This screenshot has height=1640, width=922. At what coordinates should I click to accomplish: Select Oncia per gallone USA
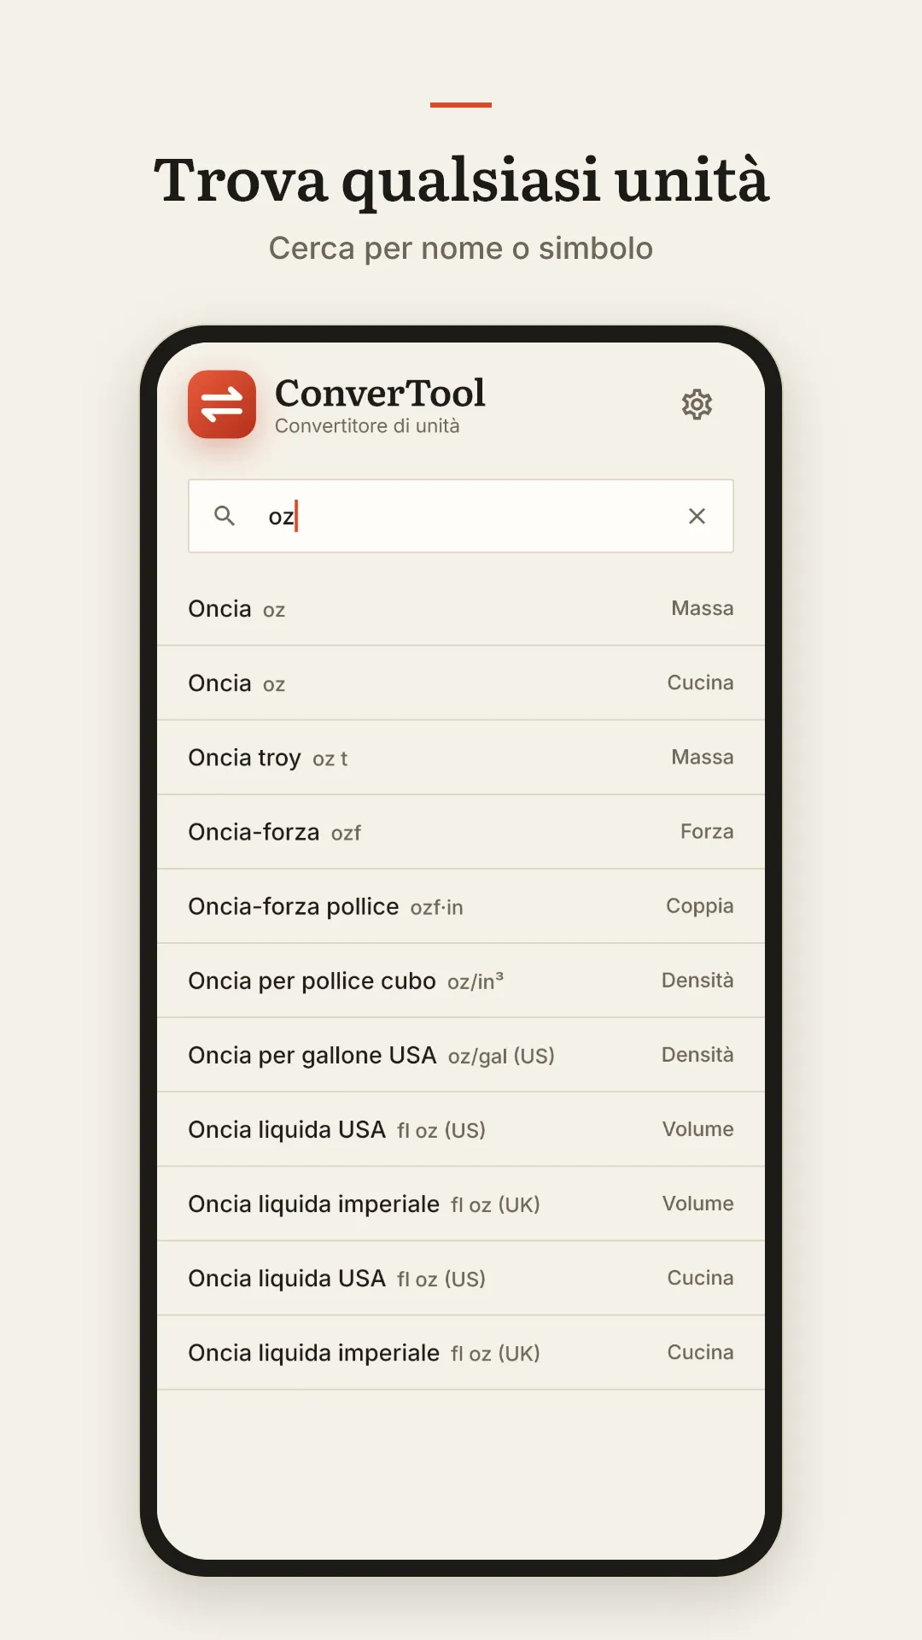click(461, 1054)
